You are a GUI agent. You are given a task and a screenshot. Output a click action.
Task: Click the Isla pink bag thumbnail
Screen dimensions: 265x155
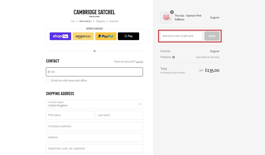[166, 17]
